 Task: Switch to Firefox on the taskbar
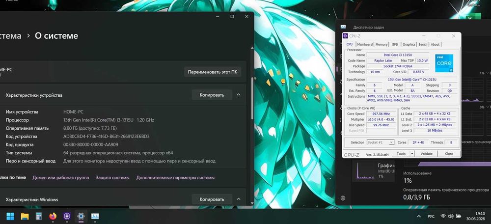click(53, 216)
